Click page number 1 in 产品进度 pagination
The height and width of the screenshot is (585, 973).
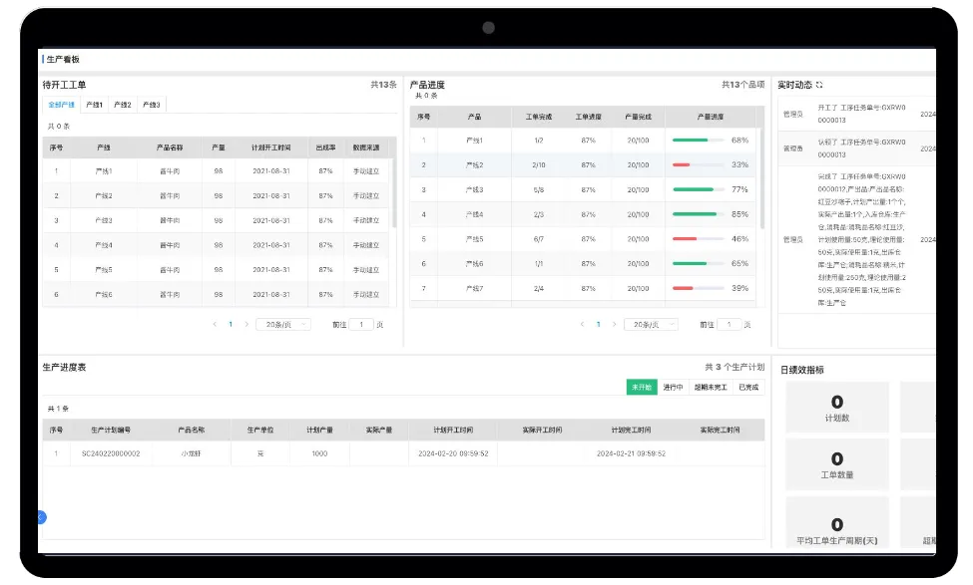(598, 324)
